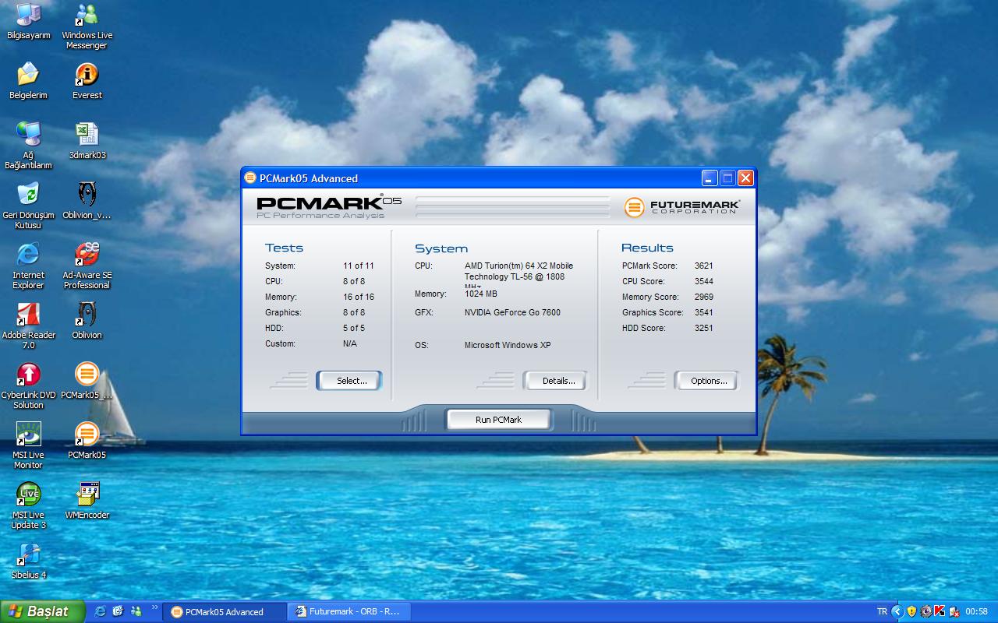Click the CPU Score value 3544
The height and width of the screenshot is (623, 998).
[x=704, y=281]
